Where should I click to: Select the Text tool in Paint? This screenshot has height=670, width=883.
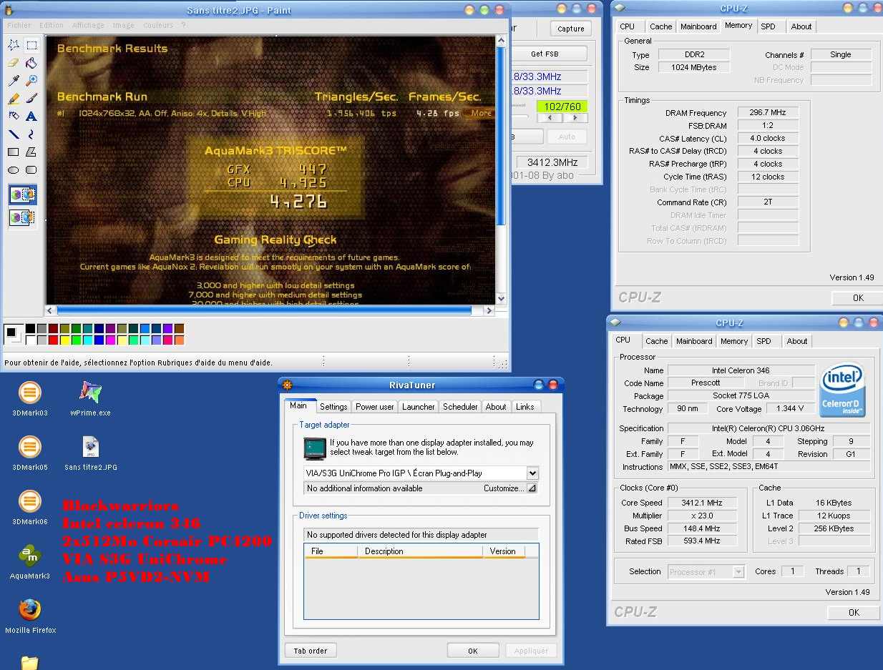31,116
